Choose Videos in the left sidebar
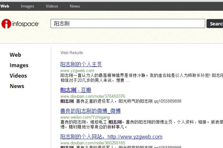Screen dimensions: 223x148 tap(18, 75)
